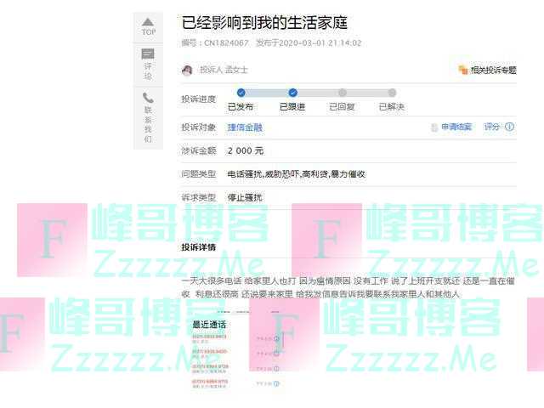
Task: Open the 评论 comments sidebar icon
Action: click(x=148, y=54)
